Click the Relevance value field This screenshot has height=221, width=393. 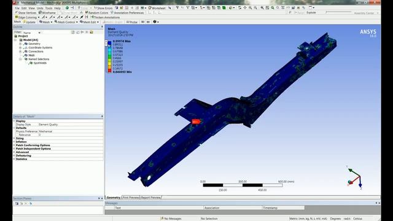(x=71, y=135)
